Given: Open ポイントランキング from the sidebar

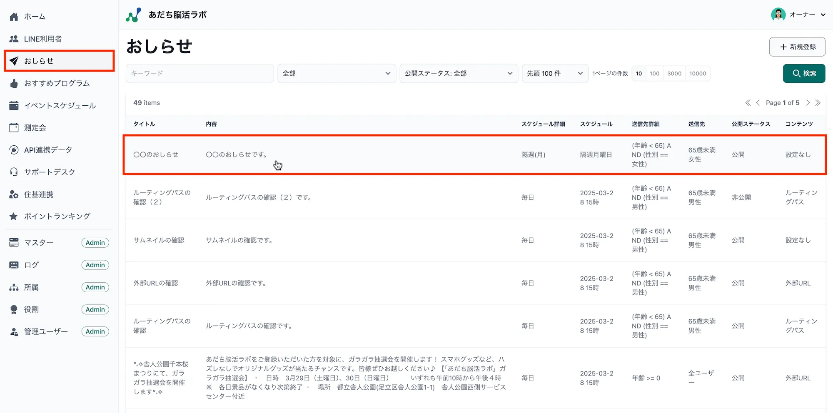Looking at the screenshot, I should pyautogui.click(x=57, y=216).
